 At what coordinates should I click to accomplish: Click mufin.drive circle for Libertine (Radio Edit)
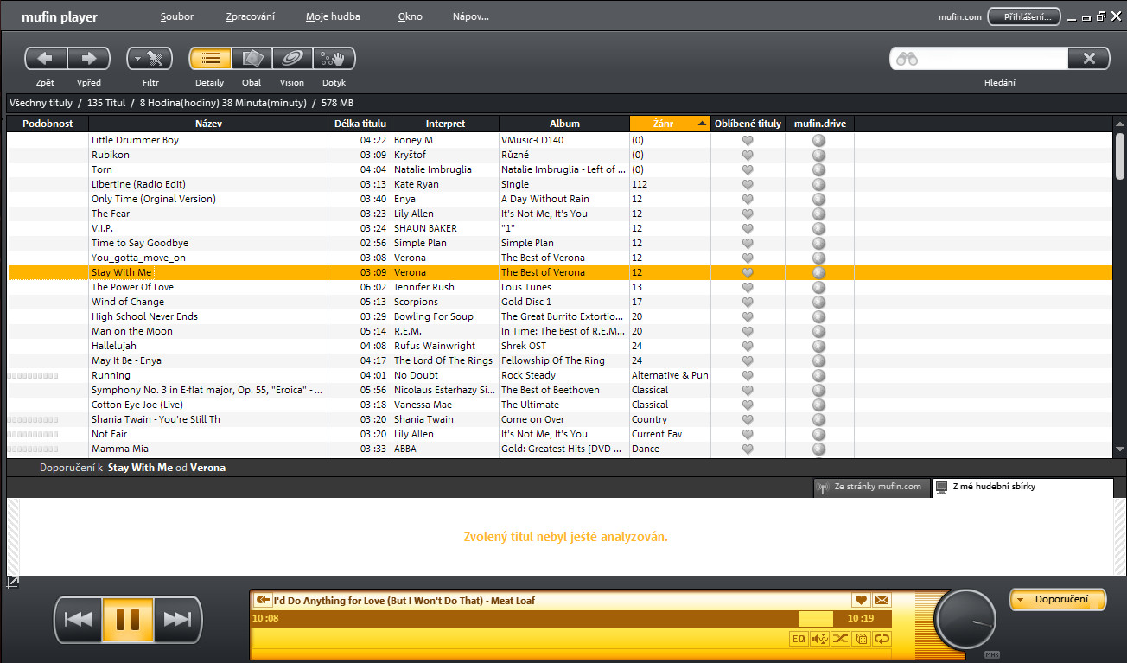(819, 184)
